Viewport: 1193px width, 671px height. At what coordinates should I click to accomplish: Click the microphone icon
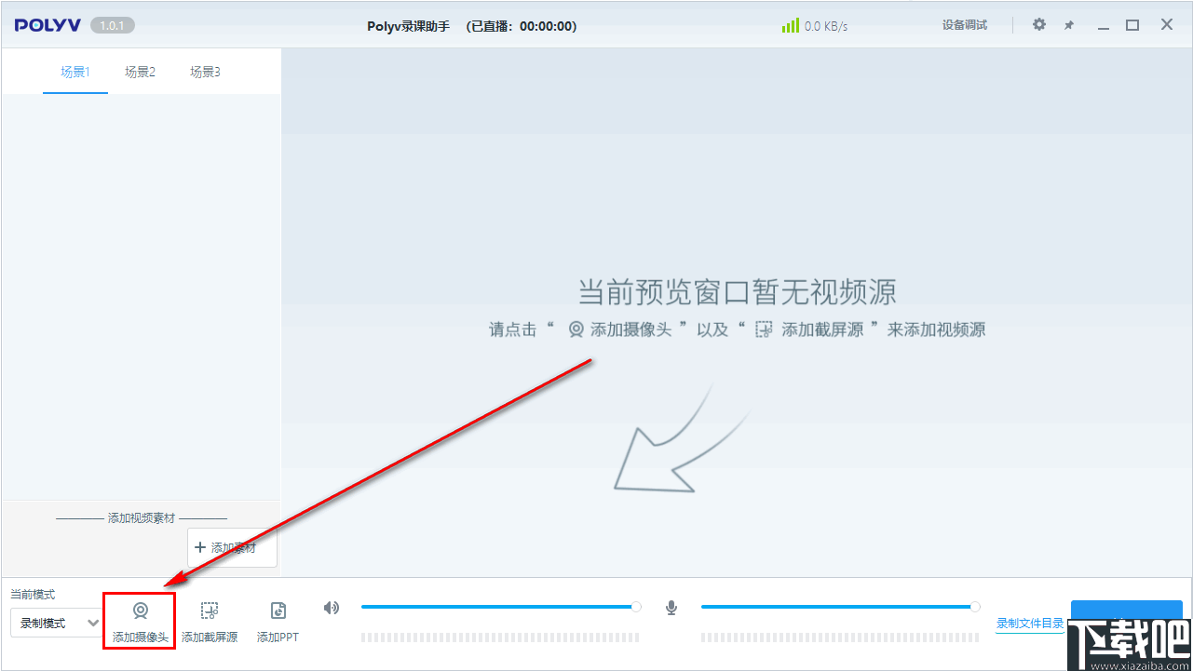pos(671,608)
